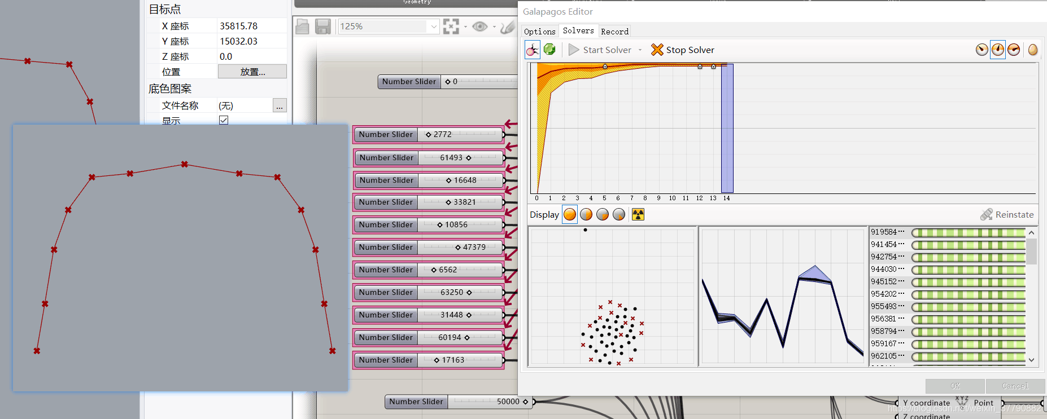1047x419 pixels.
Task: Click the Number Slider with value 16648
Action: point(429,180)
